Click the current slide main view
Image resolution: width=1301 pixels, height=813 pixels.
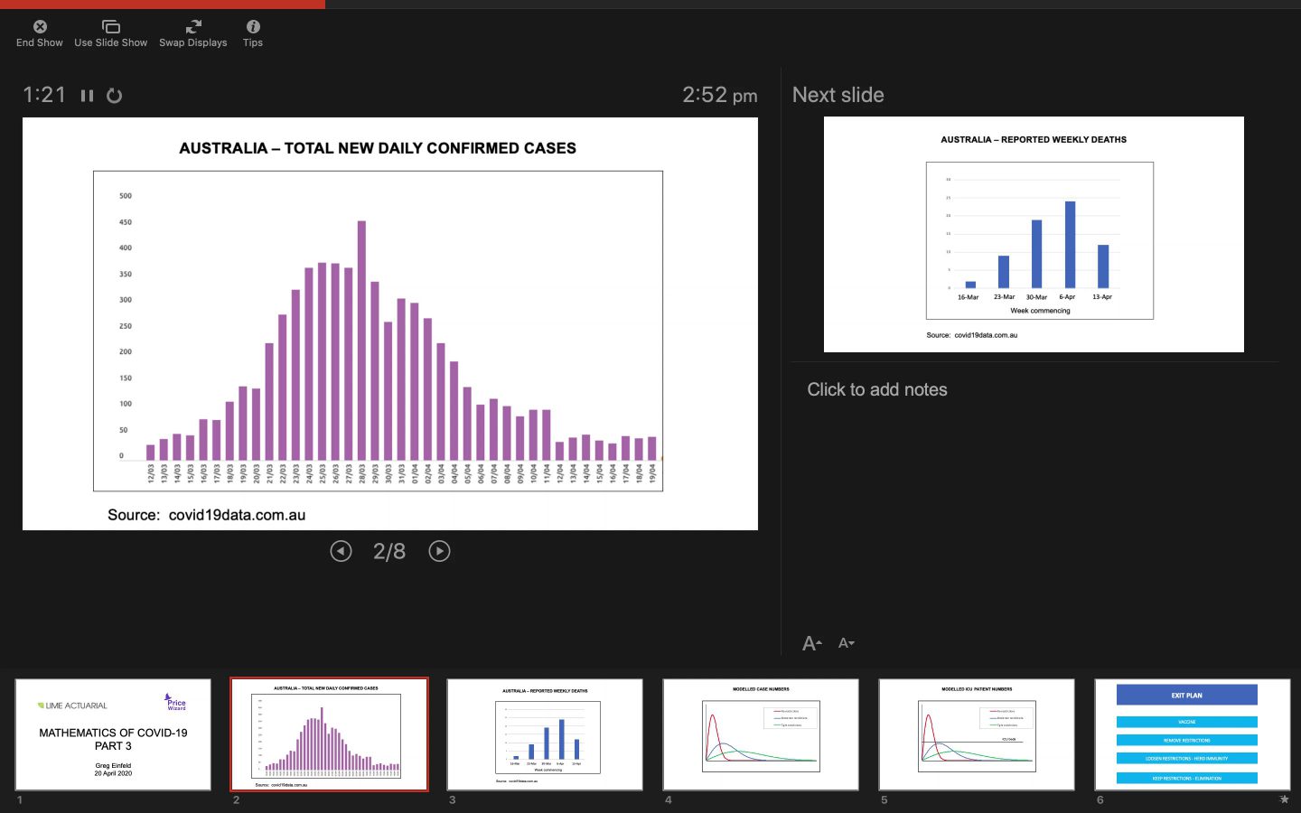(x=390, y=323)
